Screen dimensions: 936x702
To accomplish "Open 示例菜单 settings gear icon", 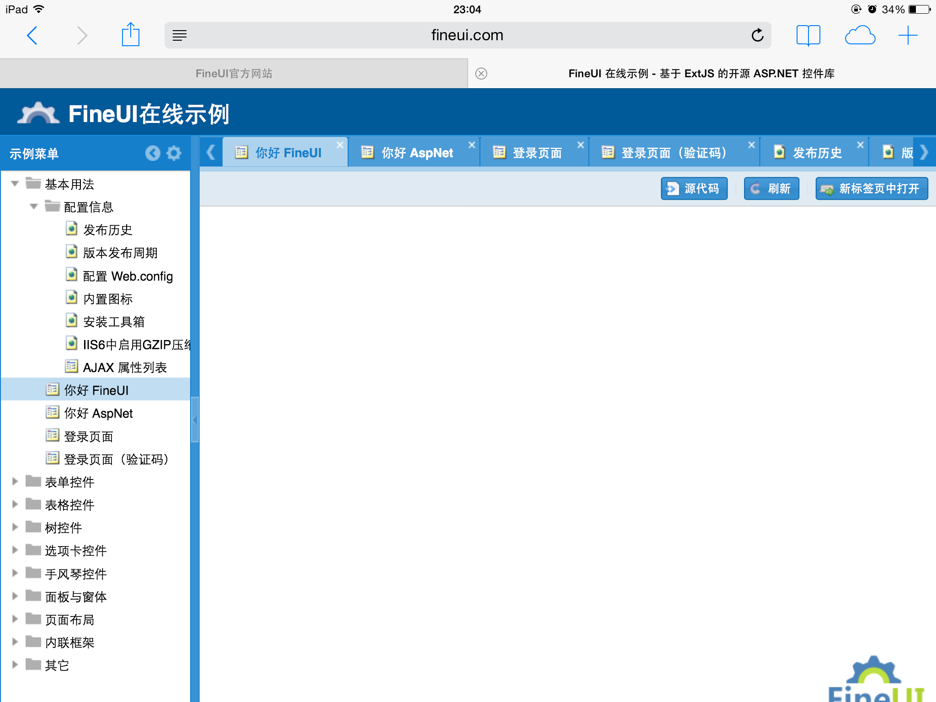I will tap(174, 153).
